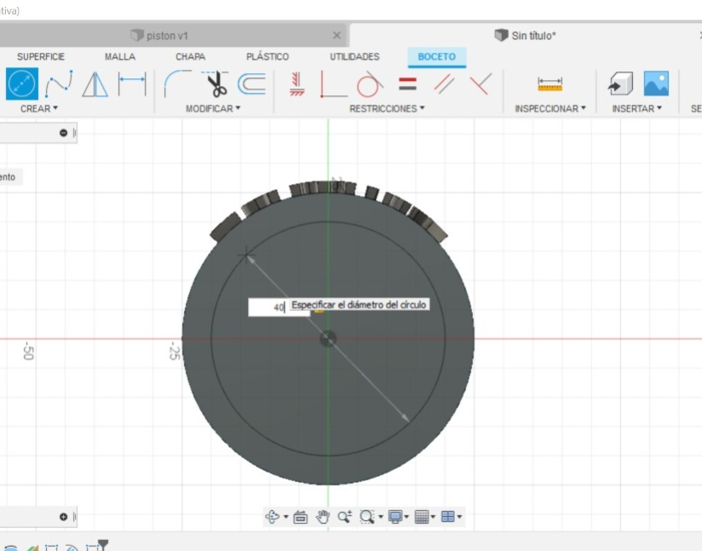Choose the offset tool
The width and height of the screenshot is (702, 551).
(x=251, y=84)
